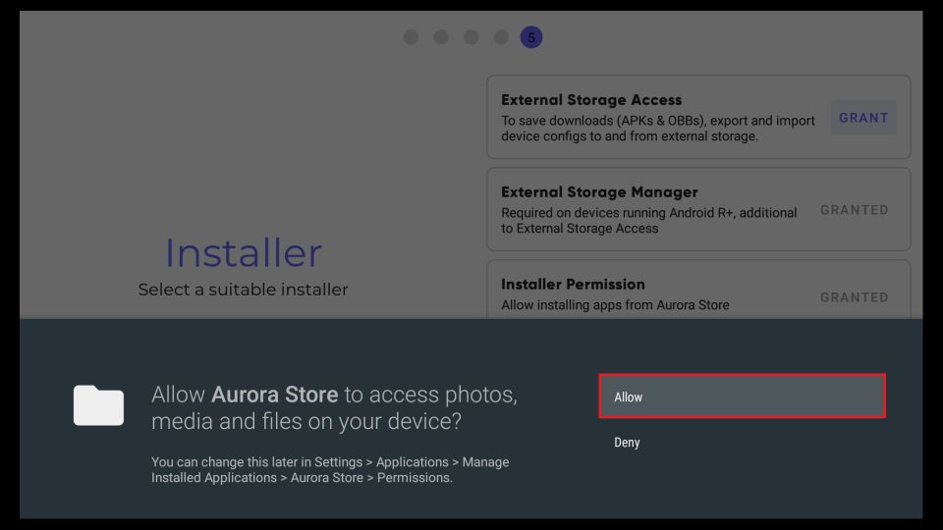This screenshot has width=943, height=530.
Task: Click the folder icon in permission dialog
Action: (x=98, y=405)
